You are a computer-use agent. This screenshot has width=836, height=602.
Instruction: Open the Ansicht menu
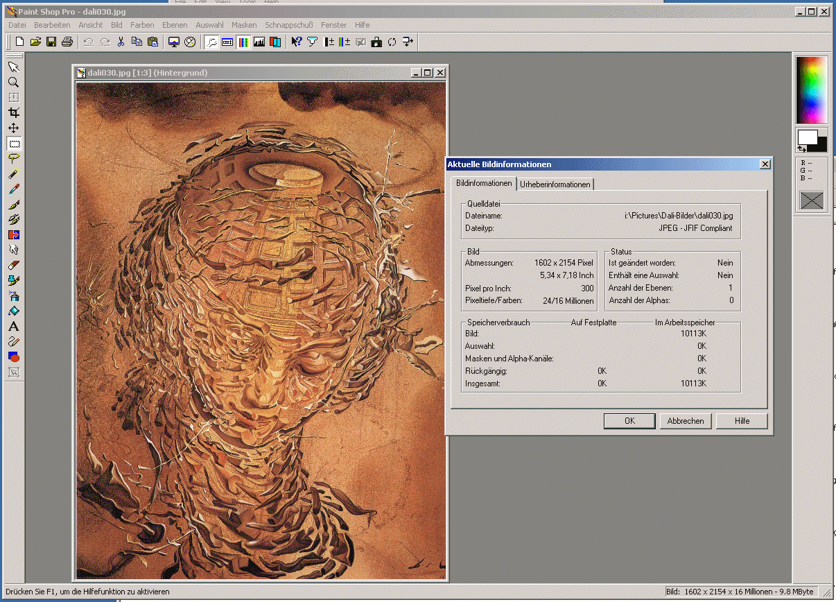[91, 25]
